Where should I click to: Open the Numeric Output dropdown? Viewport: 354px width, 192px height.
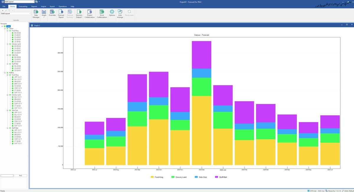coord(79,17)
